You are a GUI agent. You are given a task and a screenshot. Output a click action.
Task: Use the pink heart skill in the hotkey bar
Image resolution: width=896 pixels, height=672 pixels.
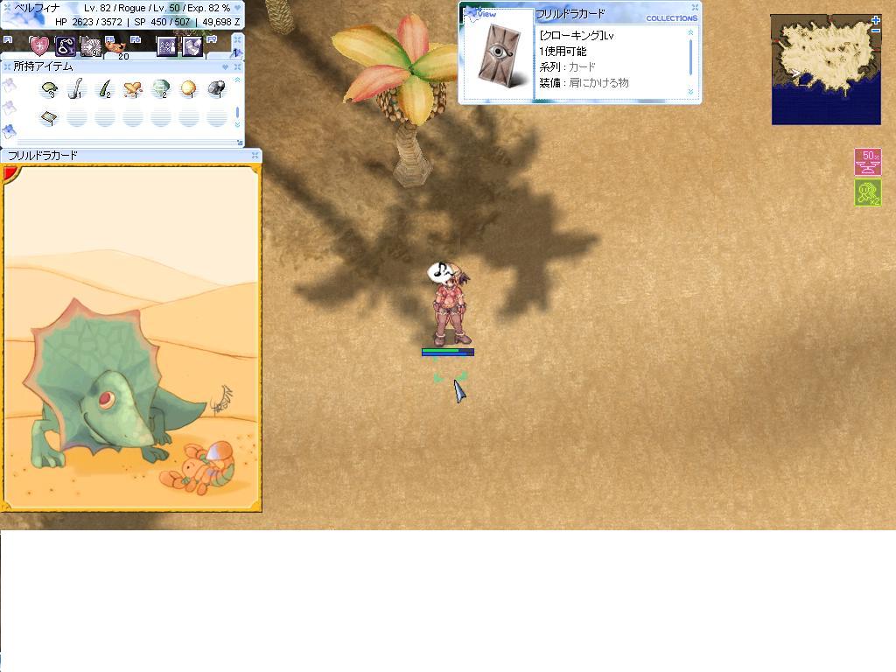click(x=38, y=45)
